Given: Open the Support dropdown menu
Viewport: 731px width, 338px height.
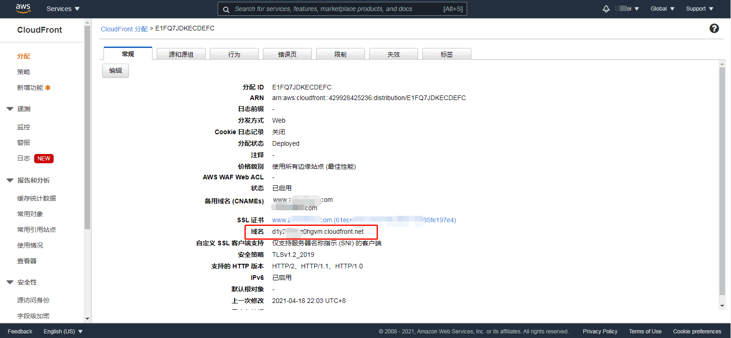Looking at the screenshot, I should click(700, 9).
